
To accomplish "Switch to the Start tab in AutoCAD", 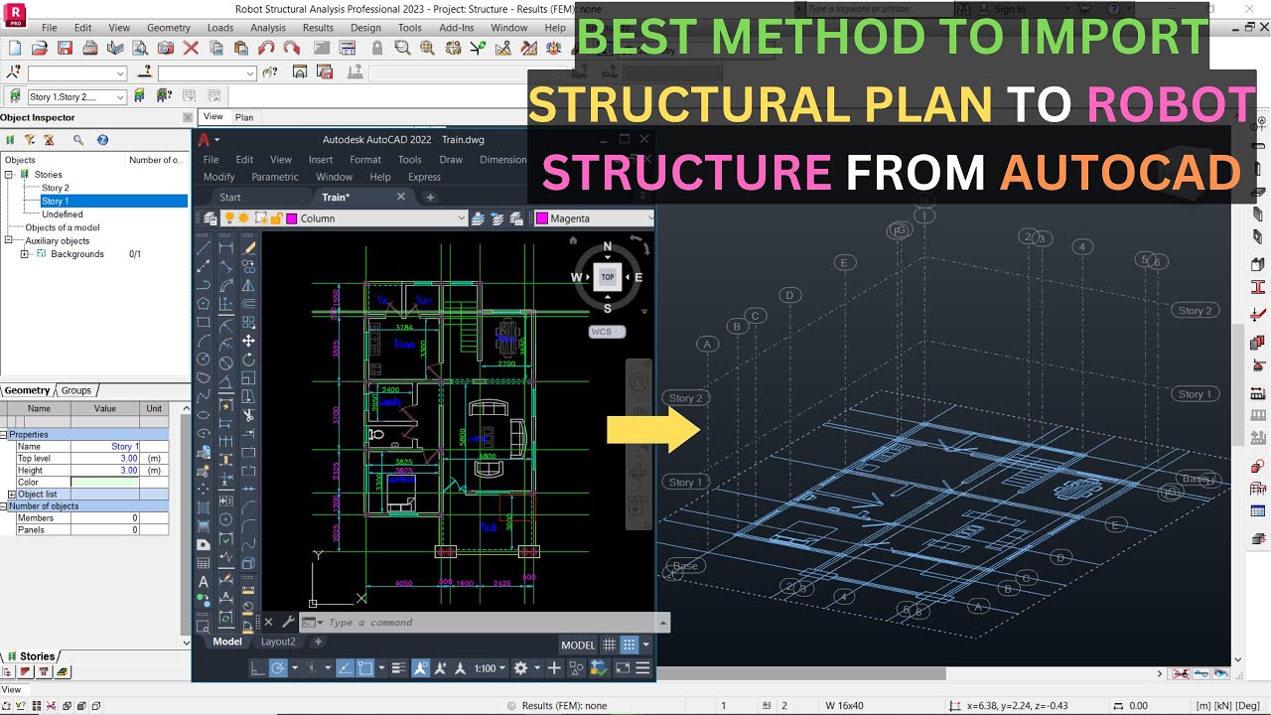I will coord(230,197).
